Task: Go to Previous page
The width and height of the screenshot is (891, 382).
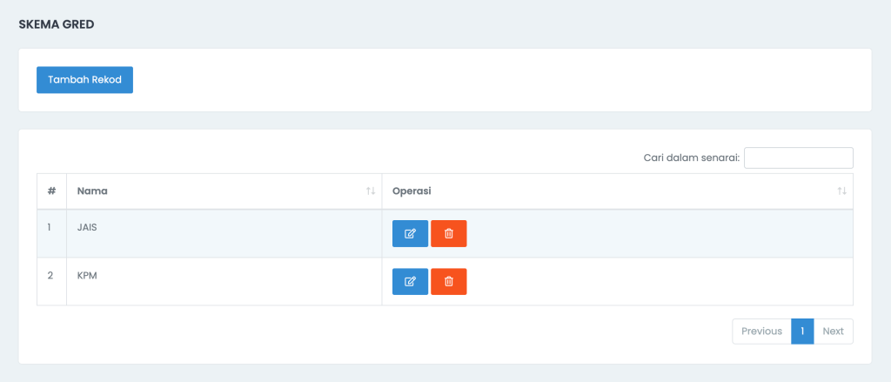Action: click(x=761, y=332)
